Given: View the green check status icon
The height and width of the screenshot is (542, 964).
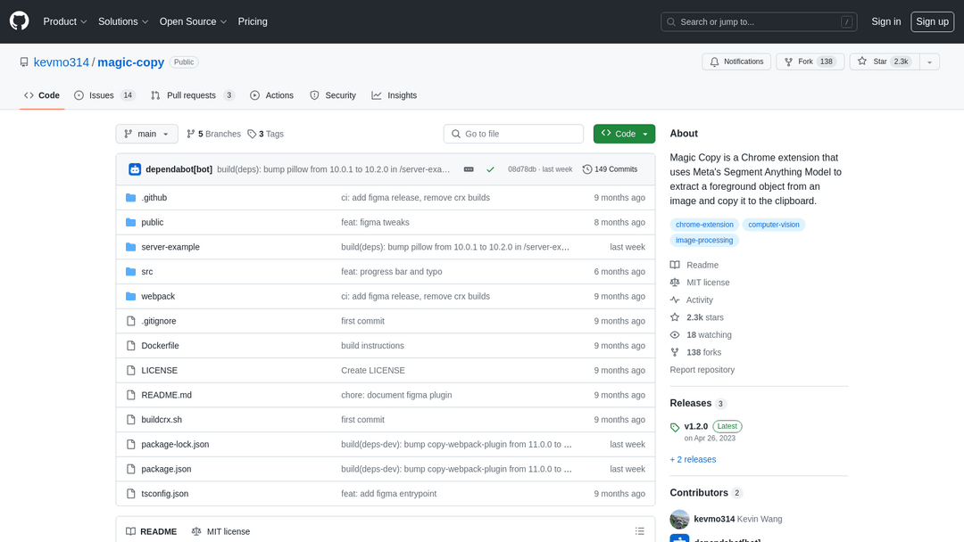Looking at the screenshot, I should (490, 169).
